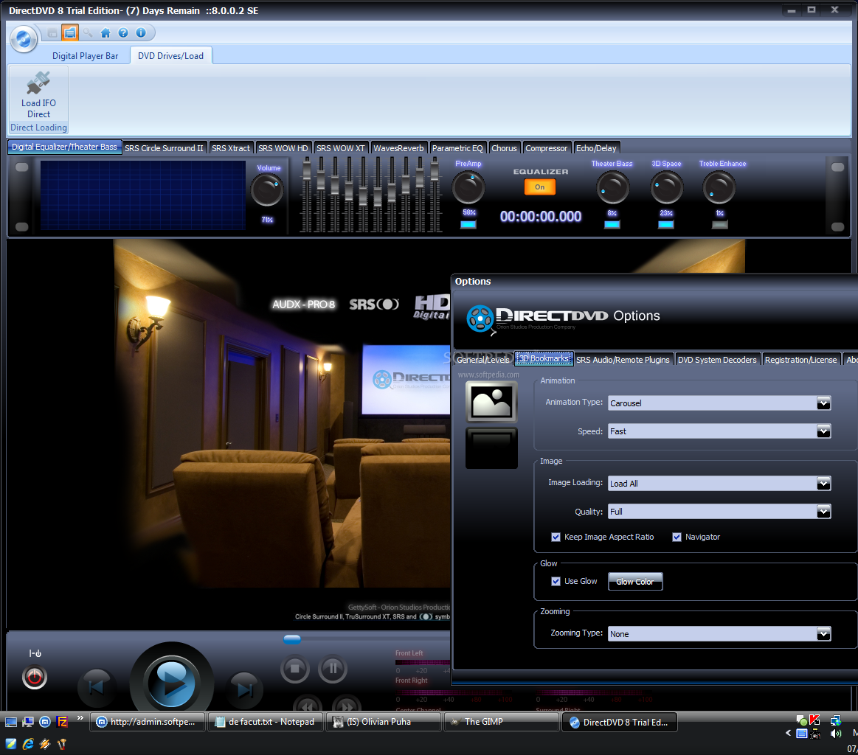The image size is (858, 755).
Task: Expand hidden quick launch items chevron
Action: click(x=80, y=718)
